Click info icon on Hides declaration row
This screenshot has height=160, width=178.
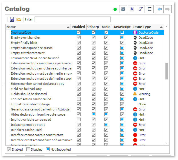(135, 114)
